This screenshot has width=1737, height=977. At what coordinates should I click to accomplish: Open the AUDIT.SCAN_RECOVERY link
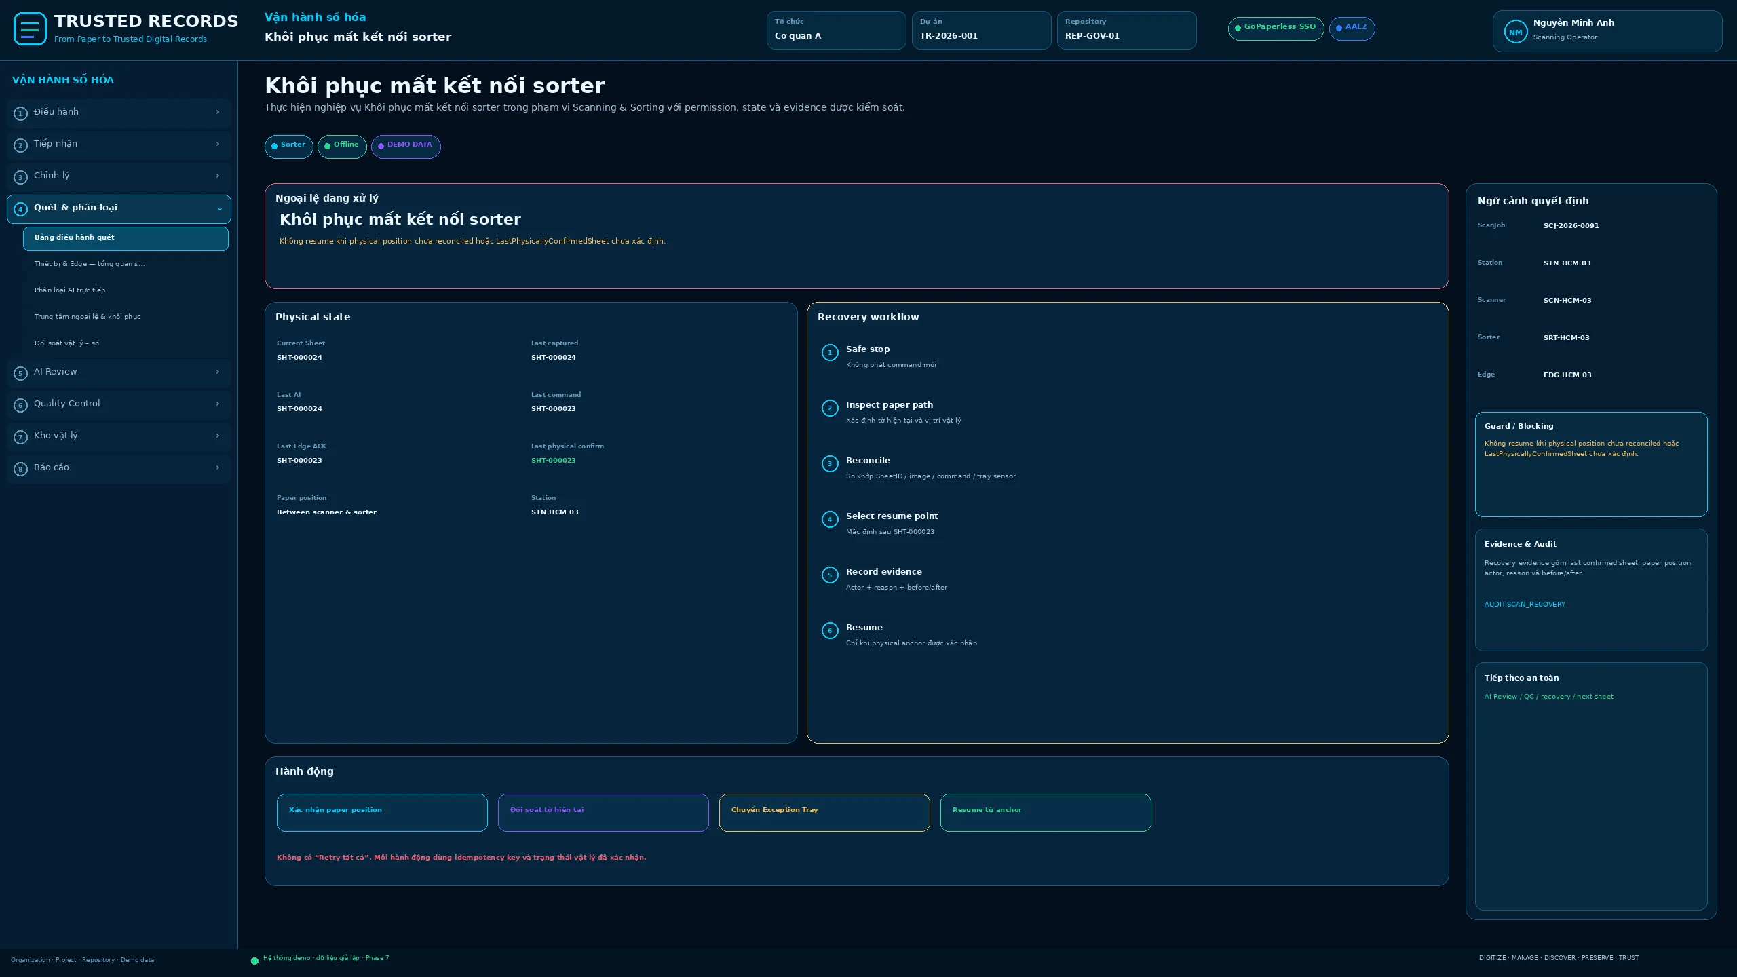[1525, 604]
